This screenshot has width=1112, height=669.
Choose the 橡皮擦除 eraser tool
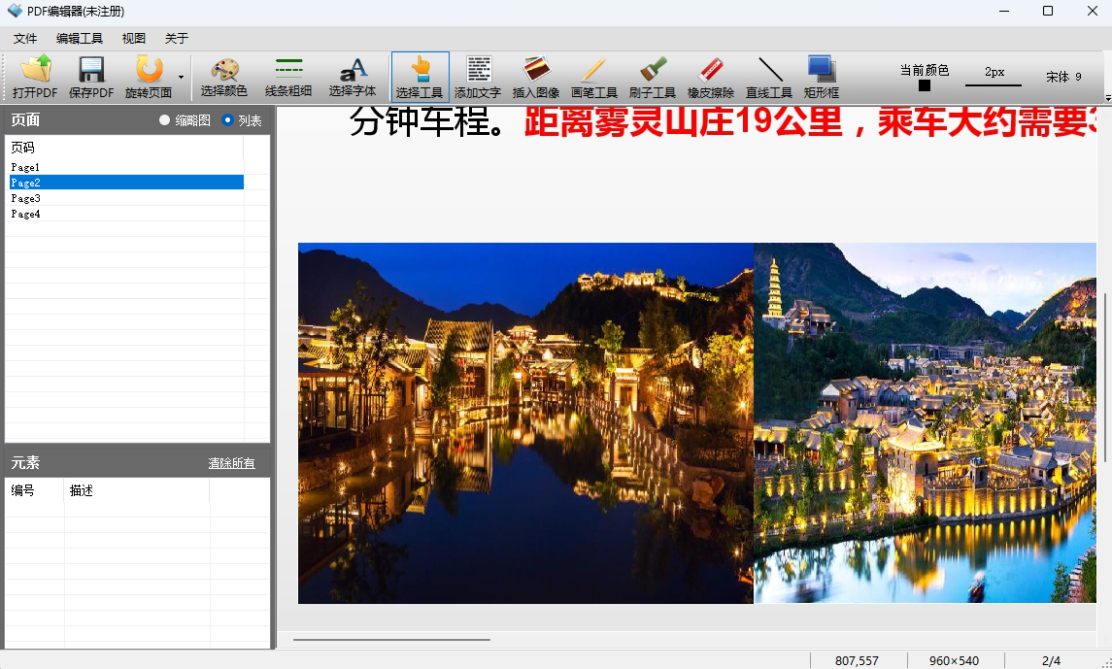(x=710, y=77)
